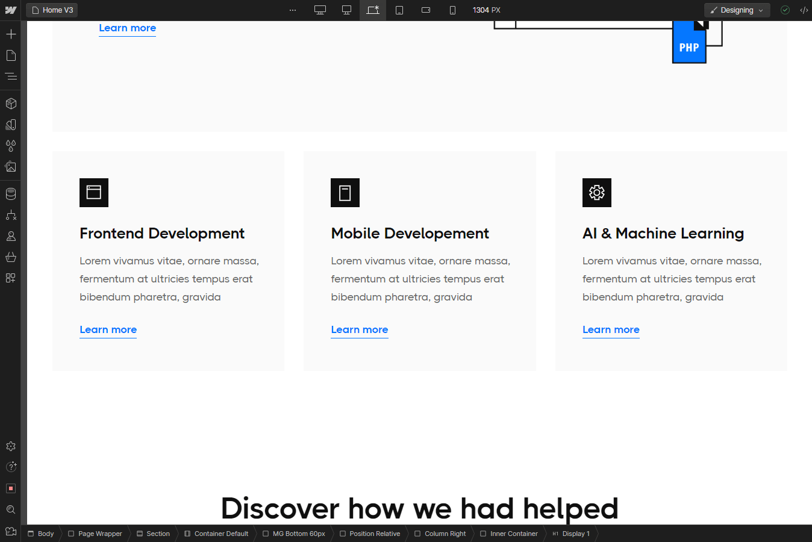Open the site Settings from the sidebar
This screenshot has width=812, height=542.
coord(11,446)
